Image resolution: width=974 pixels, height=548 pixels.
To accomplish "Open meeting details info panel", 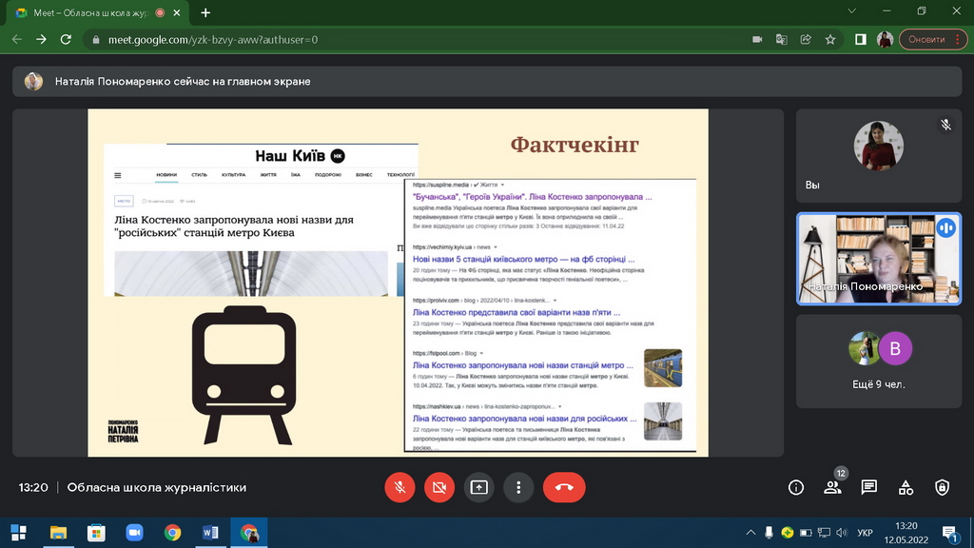I will click(796, 488).
